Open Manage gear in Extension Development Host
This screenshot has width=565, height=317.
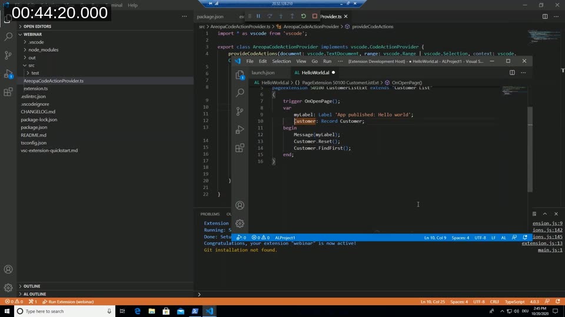pos(240,224)
